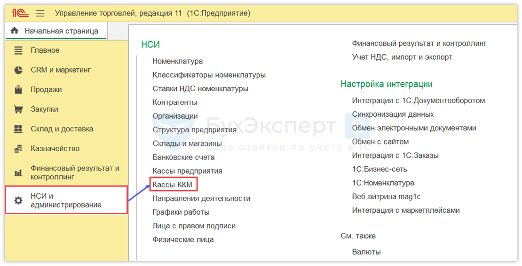The height and width of the screenshot is (266, 522).
Task: Click the home icon on Начальная страница tab
Action: tap(14, 31)
